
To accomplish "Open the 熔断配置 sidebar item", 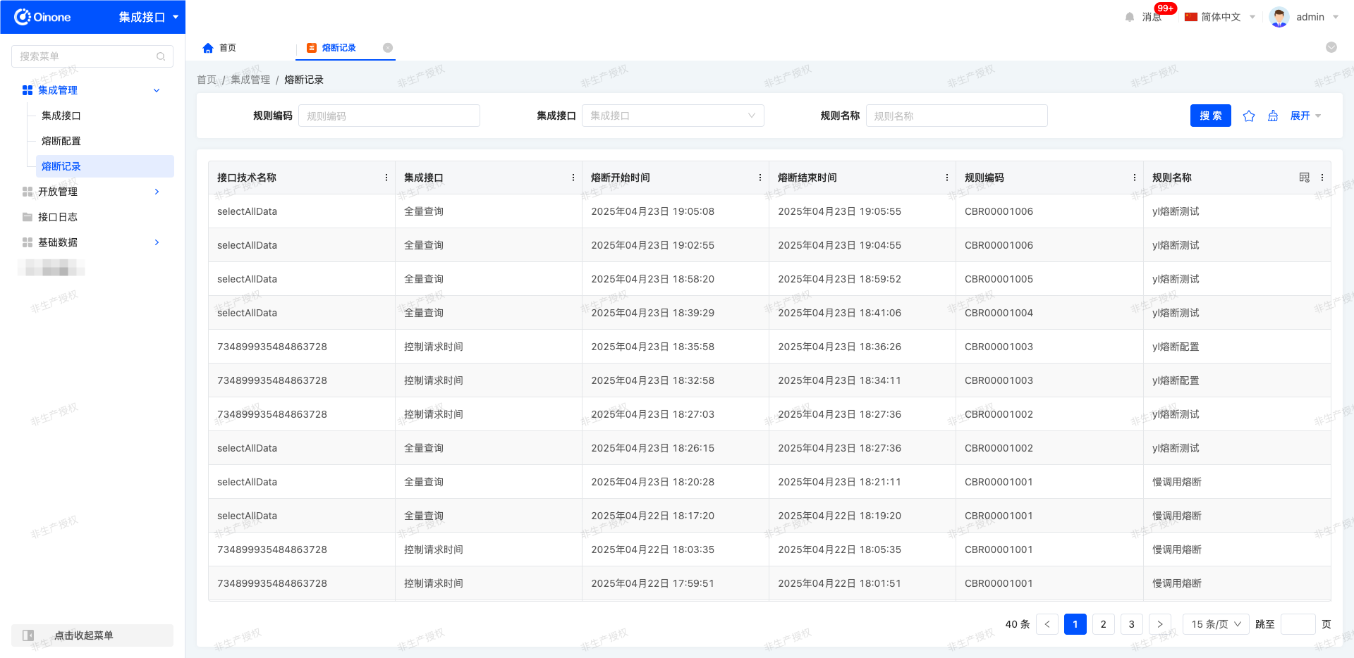I will (61, 141).
